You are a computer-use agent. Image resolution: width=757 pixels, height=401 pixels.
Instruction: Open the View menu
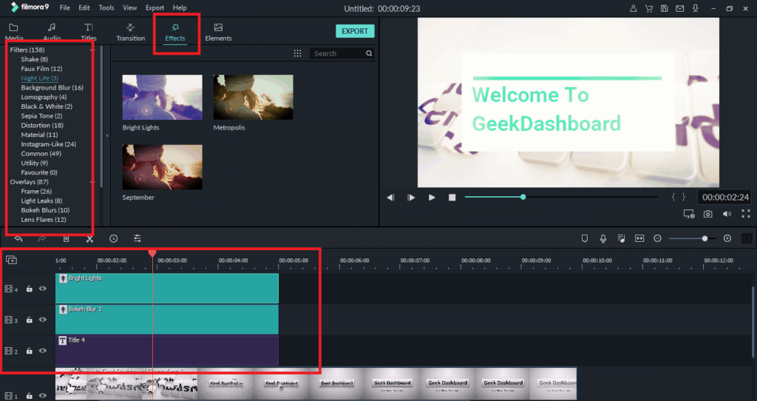pyautogui.click(x=130, y=7)
